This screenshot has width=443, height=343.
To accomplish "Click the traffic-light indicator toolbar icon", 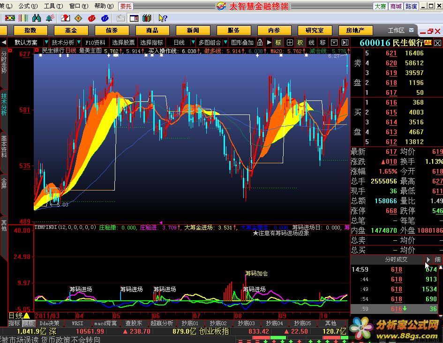I will tap(10, 18).
